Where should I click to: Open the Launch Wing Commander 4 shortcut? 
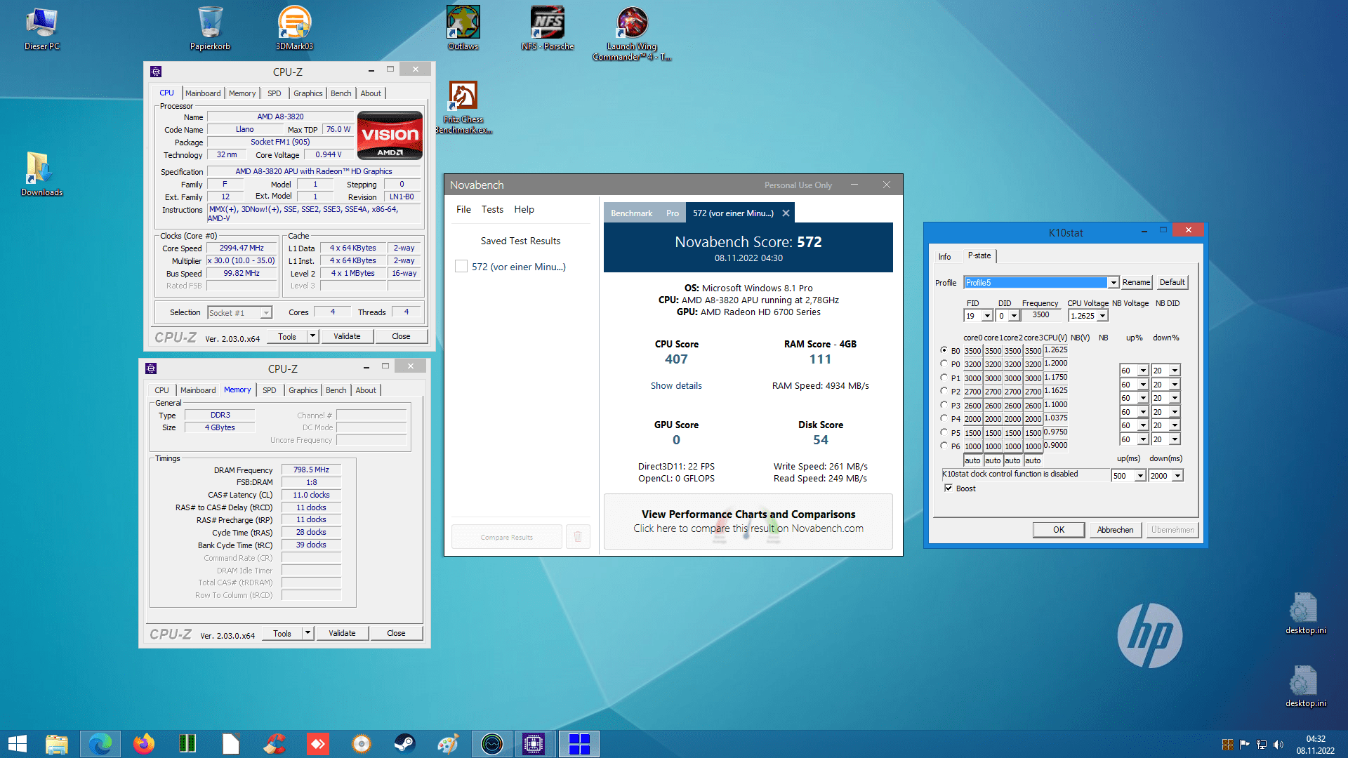coord(632,34)
